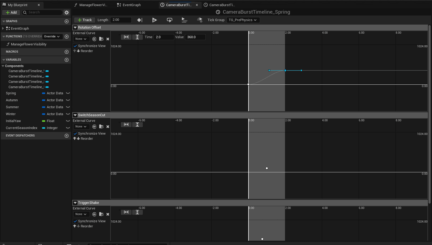Clear the SwitchSeasonCut external curve
Screen dimensions: 432x245
click(108, 127)
